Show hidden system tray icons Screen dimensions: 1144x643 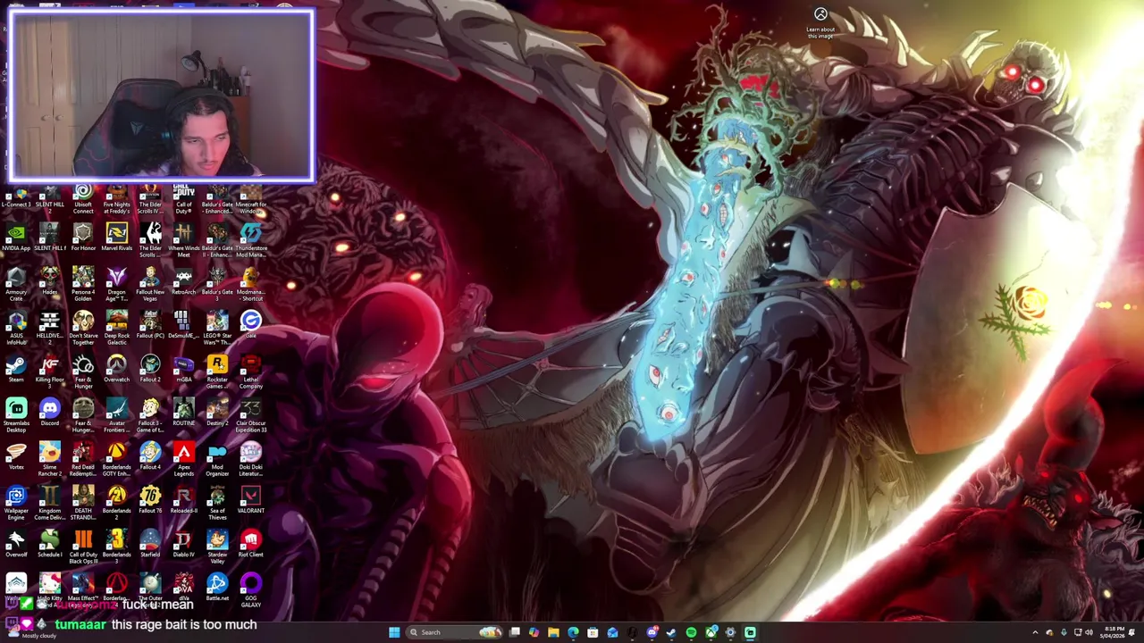coord(1035,632)
